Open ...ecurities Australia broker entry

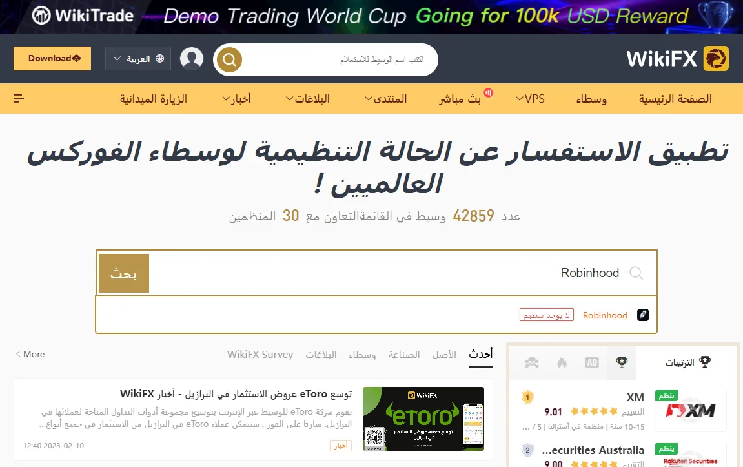click(x=593, y=450)
